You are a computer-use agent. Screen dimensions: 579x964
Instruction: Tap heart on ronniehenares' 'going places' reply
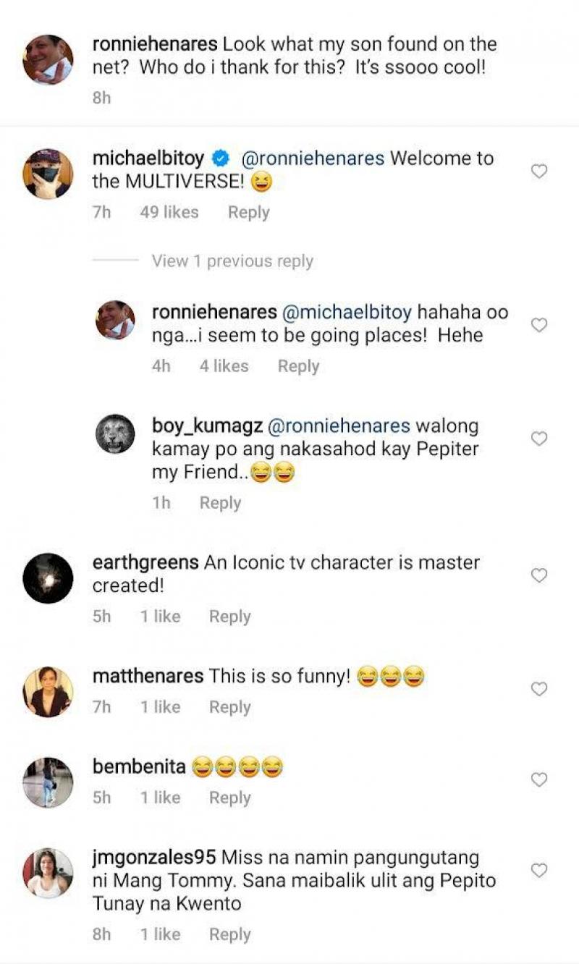[539, 325]
